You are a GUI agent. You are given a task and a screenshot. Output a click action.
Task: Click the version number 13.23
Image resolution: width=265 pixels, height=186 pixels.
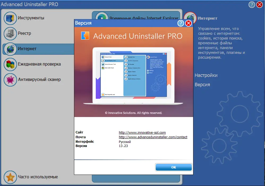coord(123,146)
